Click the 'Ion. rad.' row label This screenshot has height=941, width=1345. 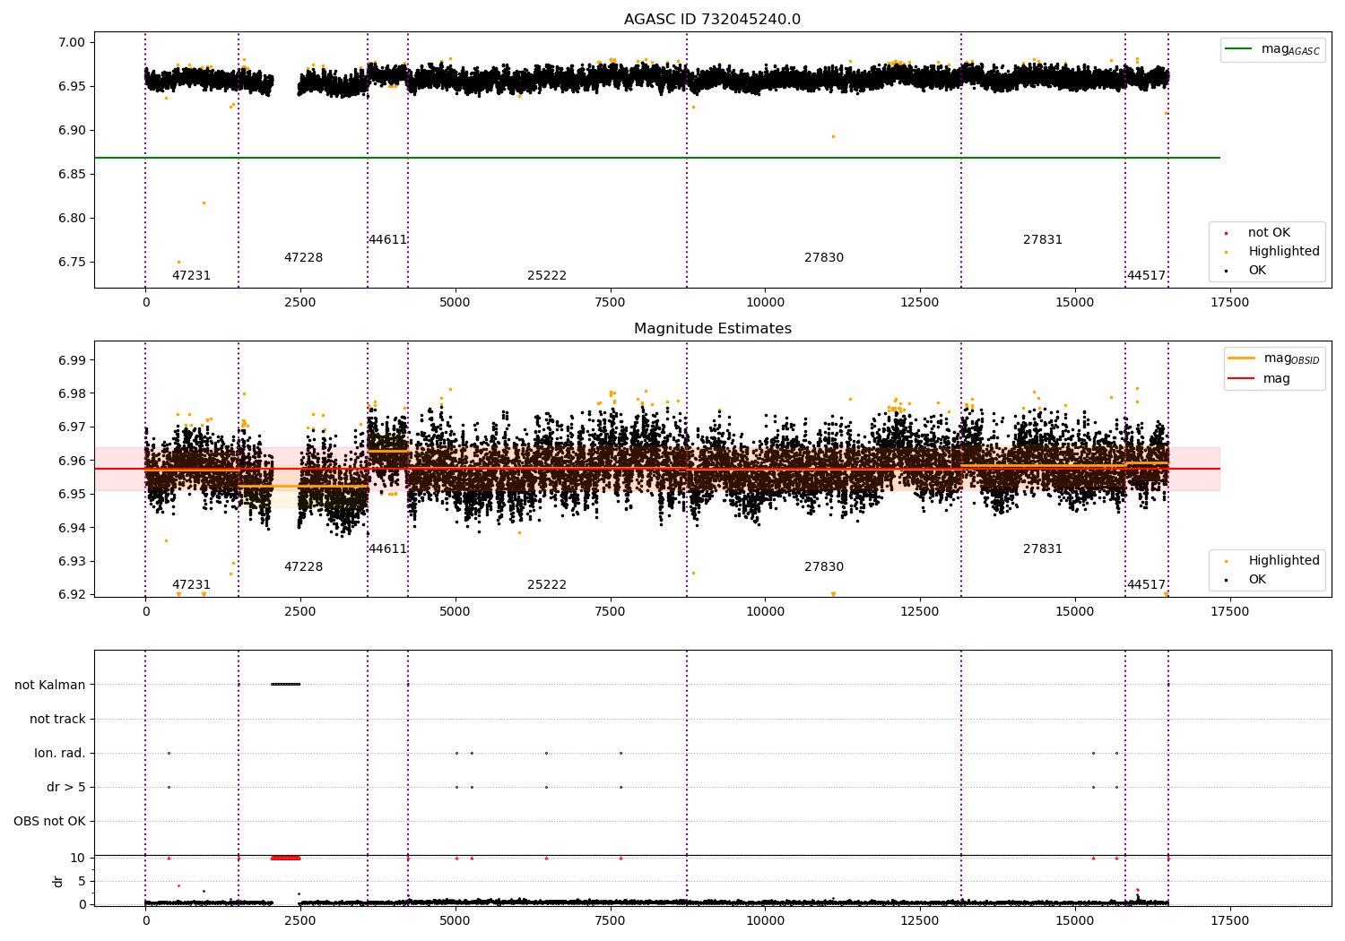click(60, 754)
